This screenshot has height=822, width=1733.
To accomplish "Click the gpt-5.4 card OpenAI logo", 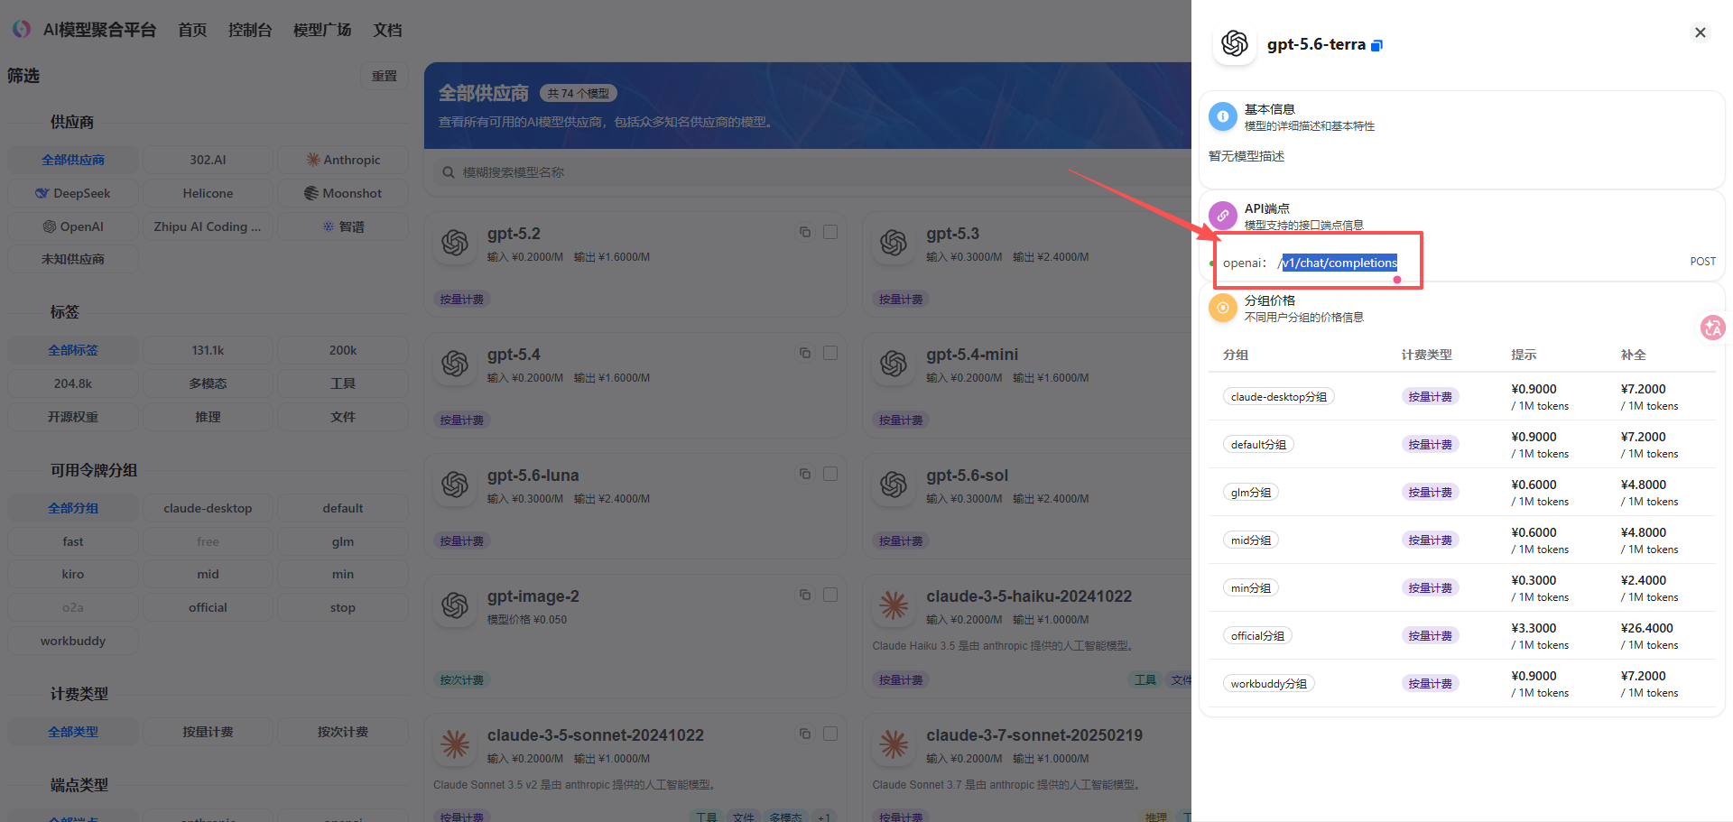I will tap(455, 364).
